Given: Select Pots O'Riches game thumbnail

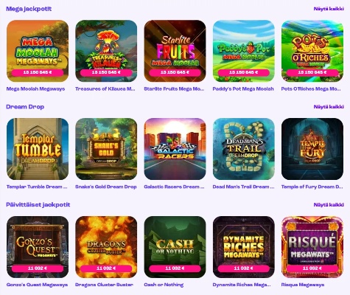Looking at the screenshot, I should pyautogui.click(x=312, y=51).
